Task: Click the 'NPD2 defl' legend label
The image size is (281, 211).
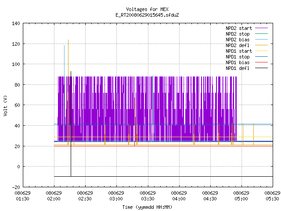Action: coord(238,45)
